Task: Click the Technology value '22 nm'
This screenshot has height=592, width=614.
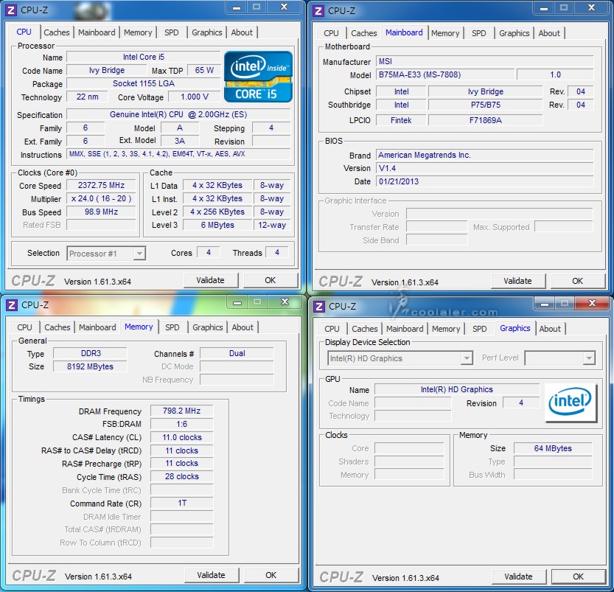Action: 87,97
